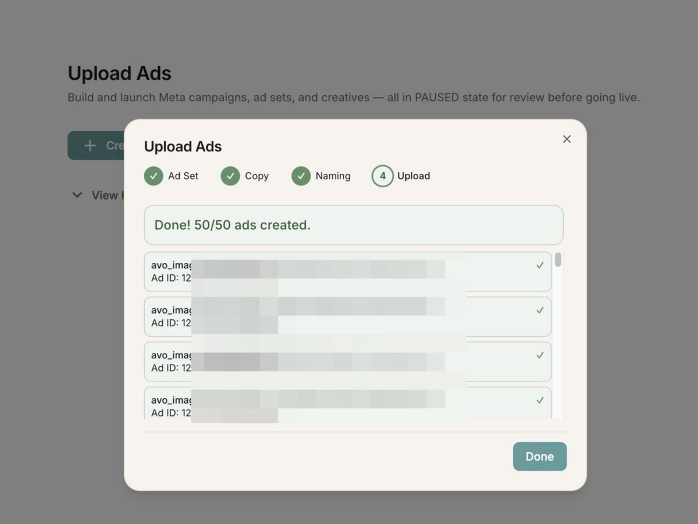
Task: Select the Upload step
Action: [x=401, y=176]
